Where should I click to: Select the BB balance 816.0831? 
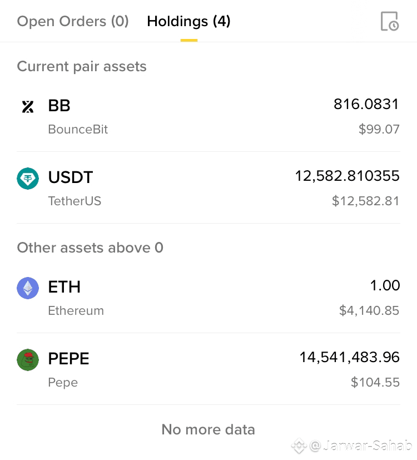366,104
